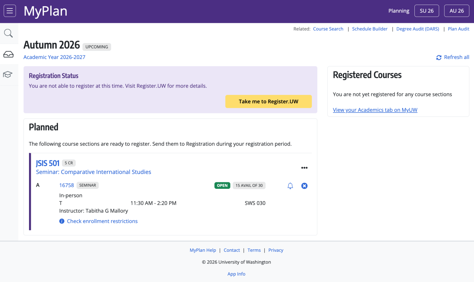Remove JSIS 501 section A with the X icon
Image resolution: width=474 pixels, height=282 pixels.
[x=304, y=186]
